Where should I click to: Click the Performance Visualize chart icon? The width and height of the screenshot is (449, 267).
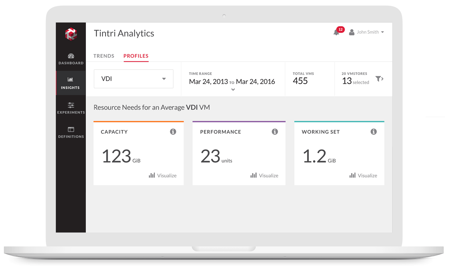(x=254, y=175)
